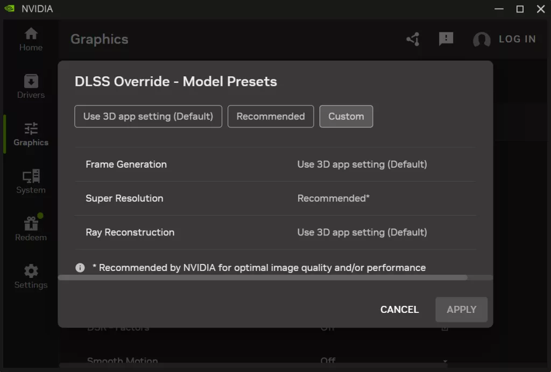
Task: Change the Super Resolution setting
Action: (333, 198)
